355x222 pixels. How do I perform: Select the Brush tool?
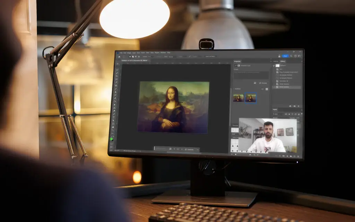116,88
